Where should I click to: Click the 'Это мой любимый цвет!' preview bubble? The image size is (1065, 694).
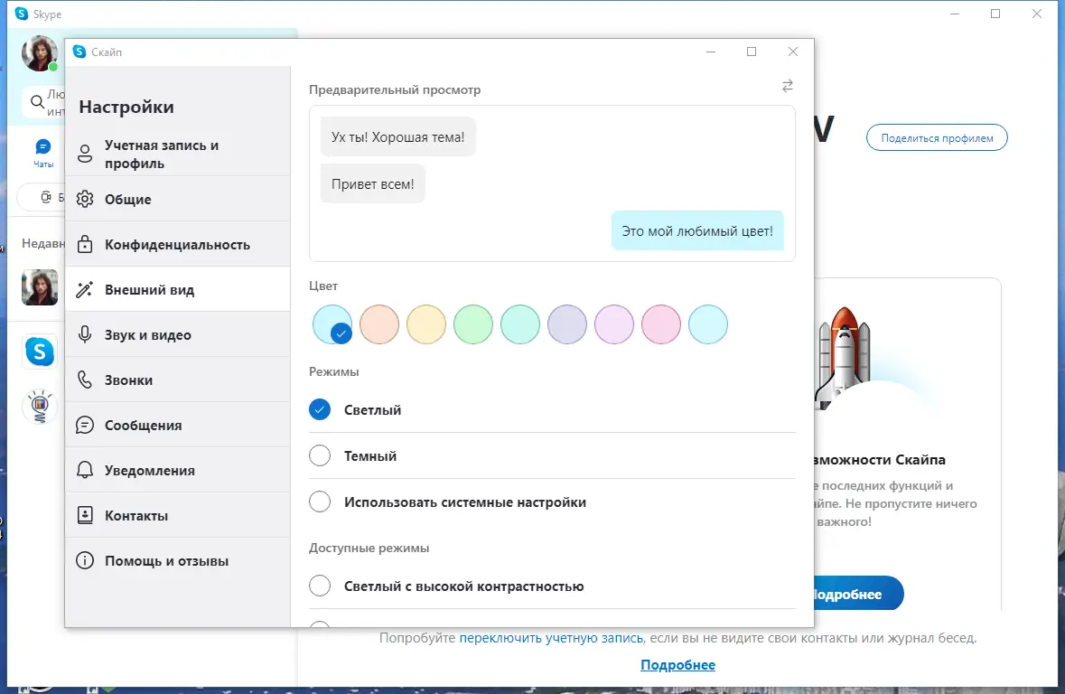pos(697,230)
